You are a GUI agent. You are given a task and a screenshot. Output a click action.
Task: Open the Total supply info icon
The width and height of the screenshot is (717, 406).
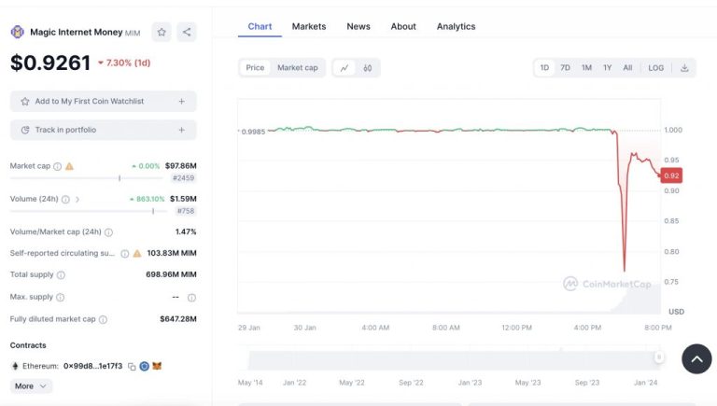61,274
